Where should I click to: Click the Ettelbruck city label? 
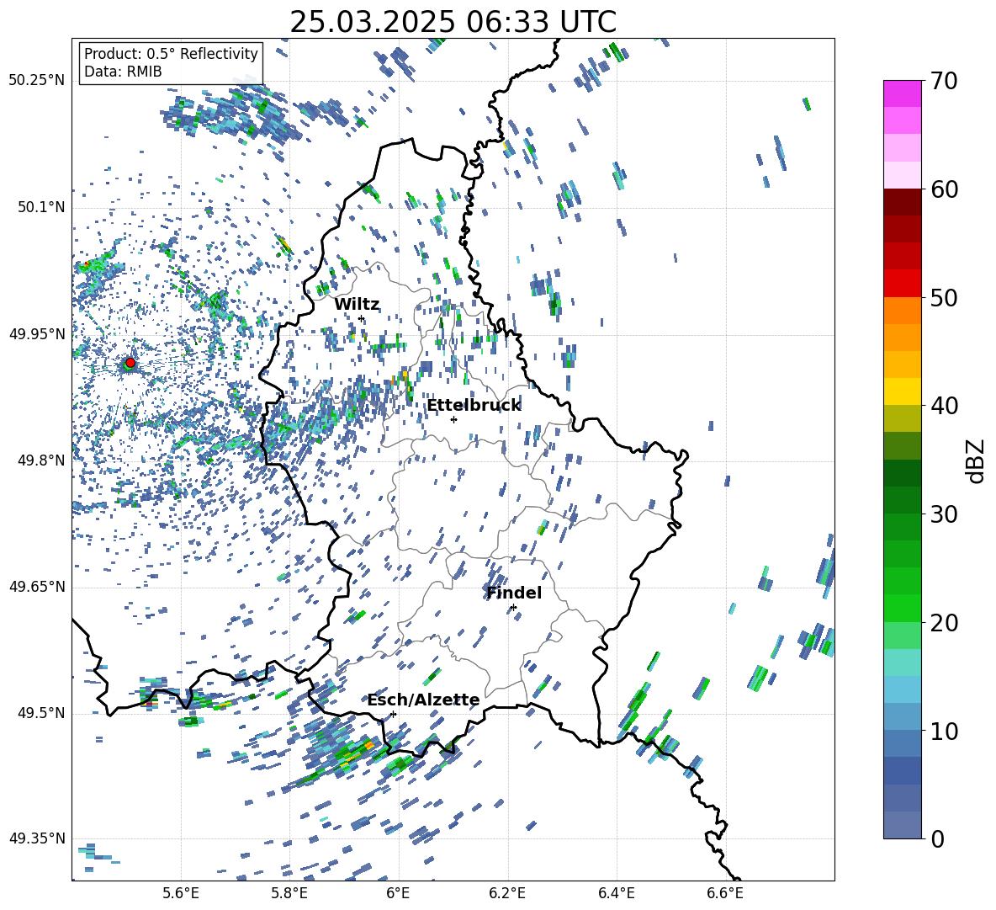[474, 406]
